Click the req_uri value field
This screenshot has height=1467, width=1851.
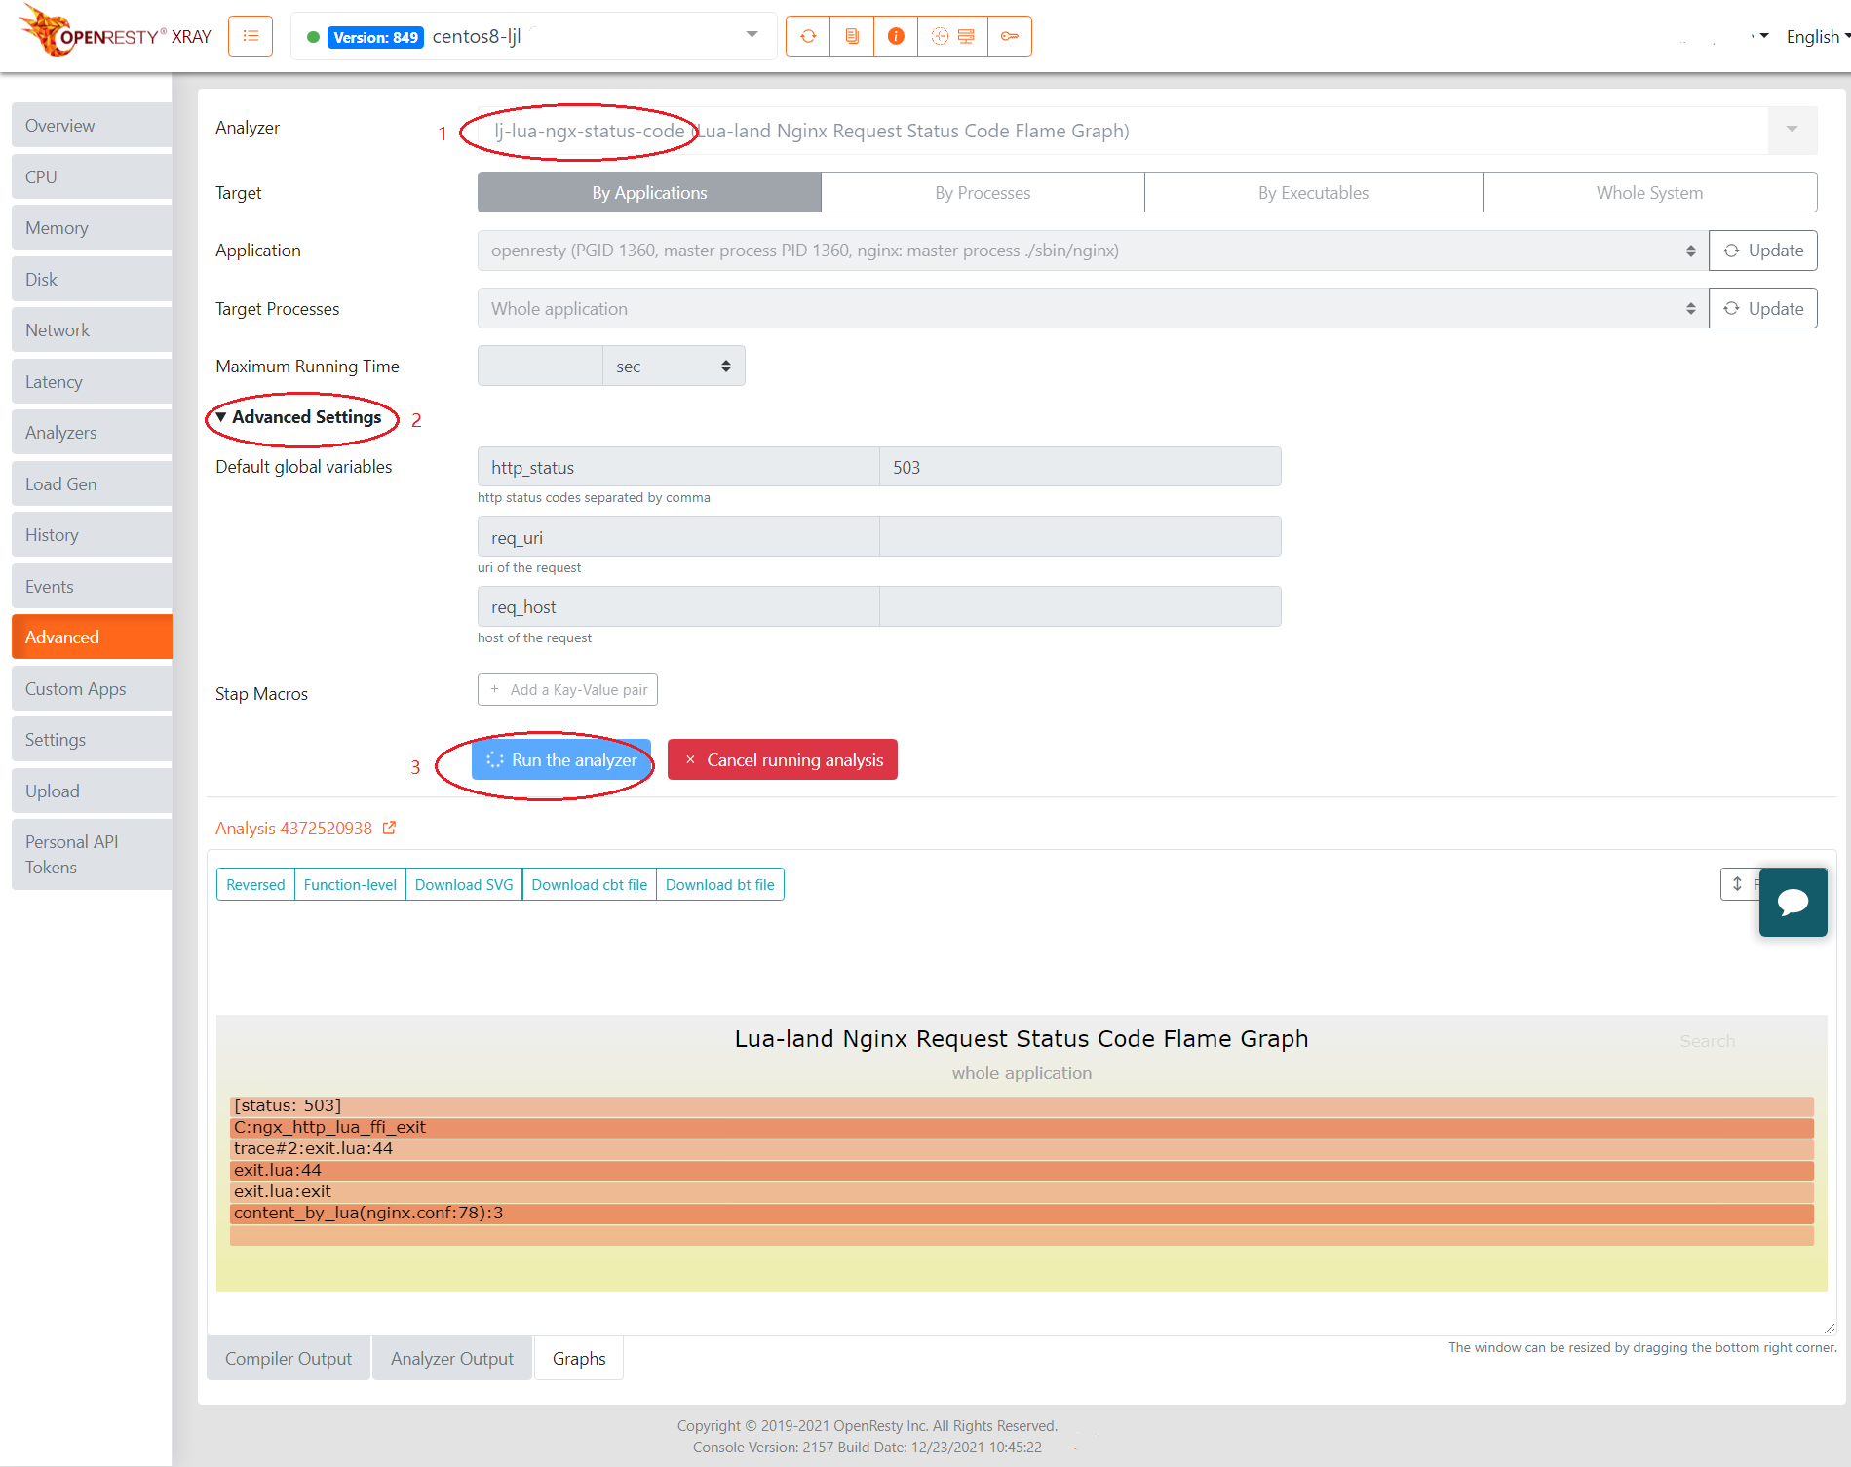click(x=1080, y=536)
